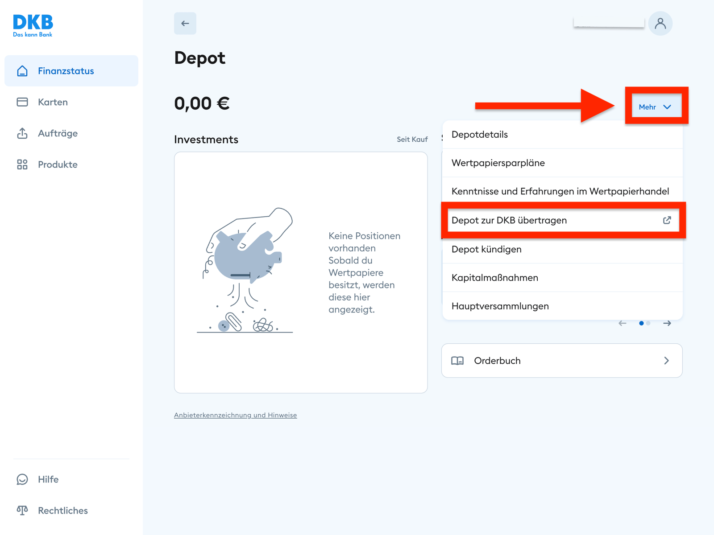Click the profile avatar icon
This screenshot has width=714, height=535.
pos(660,23)
